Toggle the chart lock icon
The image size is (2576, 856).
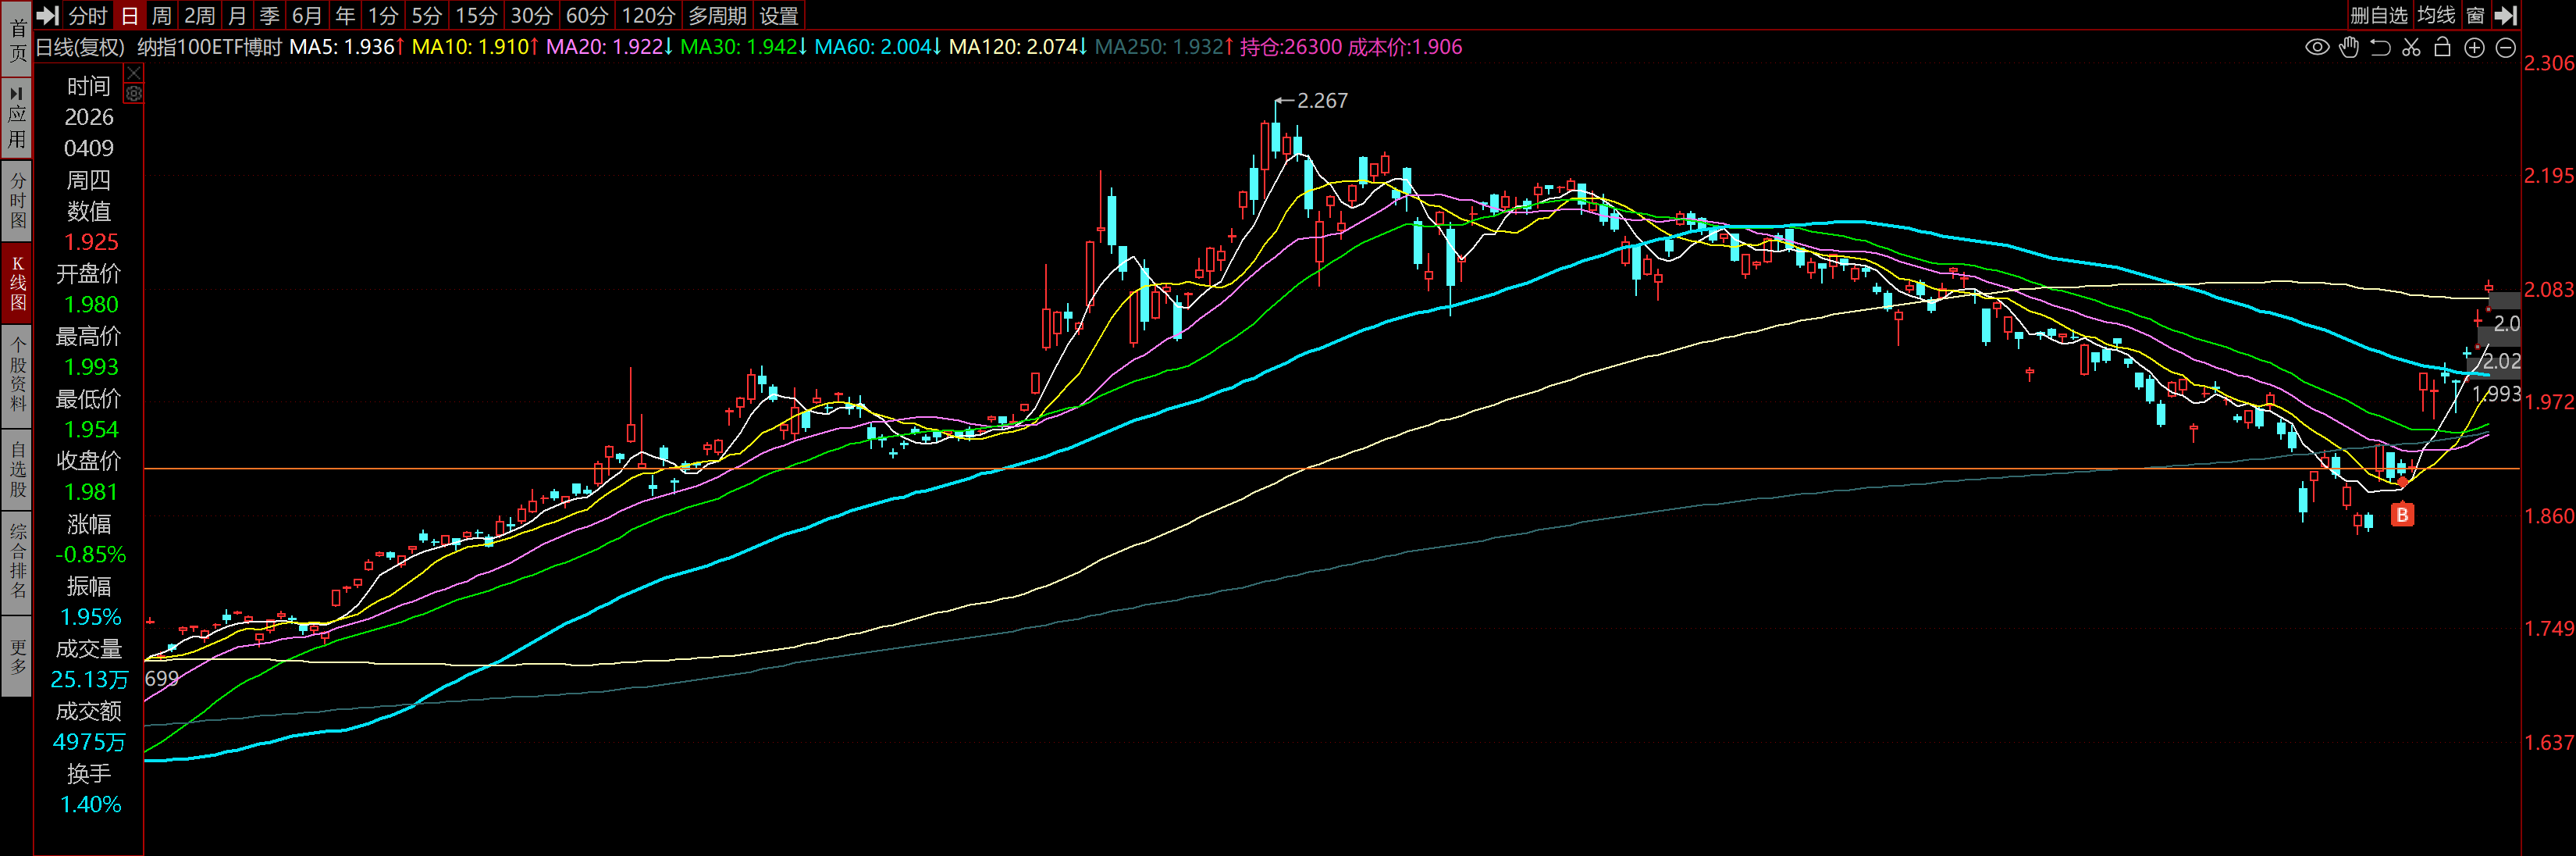coord(2442,48)
